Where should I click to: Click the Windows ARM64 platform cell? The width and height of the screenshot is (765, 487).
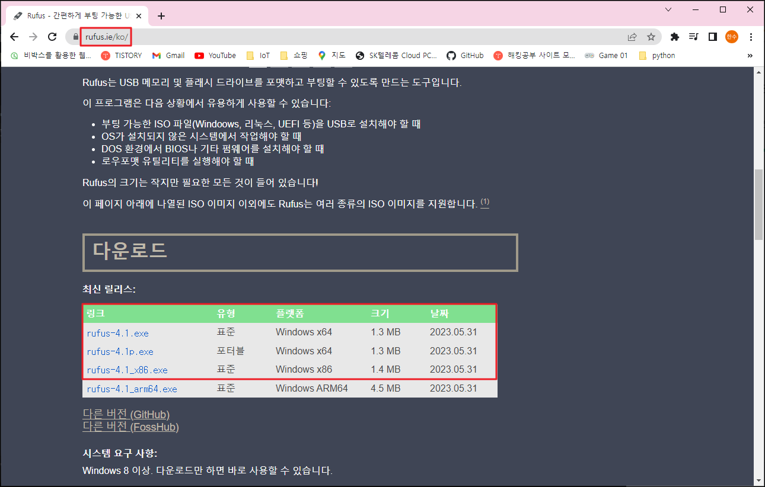coord(312,389)
